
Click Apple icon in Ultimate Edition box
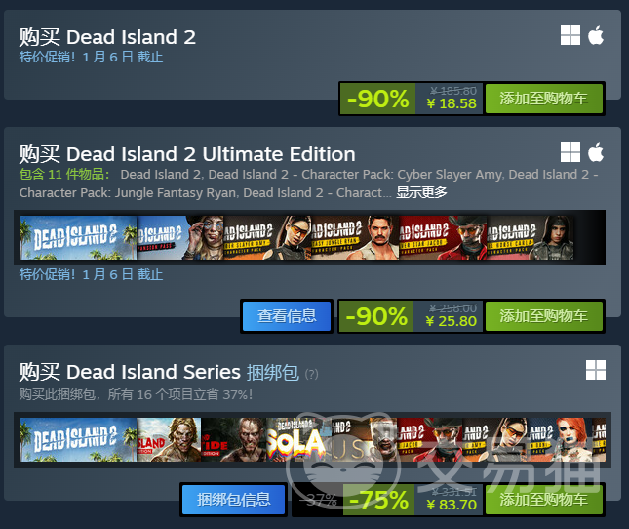point(596,152)
